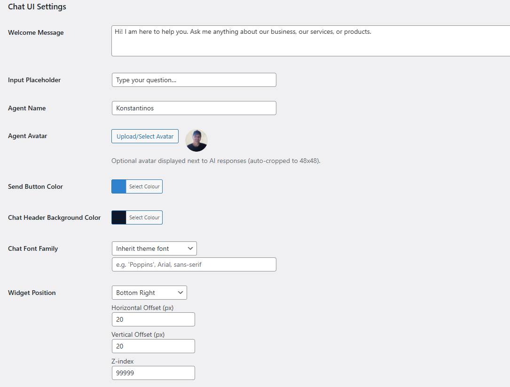This screenshot has height=387, width=510.
Task: Select the Horizontal Offset input field
Action: [153, 319]
